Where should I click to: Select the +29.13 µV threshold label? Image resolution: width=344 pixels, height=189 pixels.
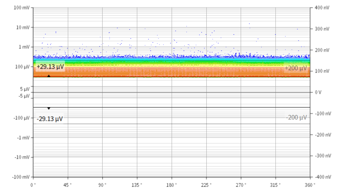(50, 67)
